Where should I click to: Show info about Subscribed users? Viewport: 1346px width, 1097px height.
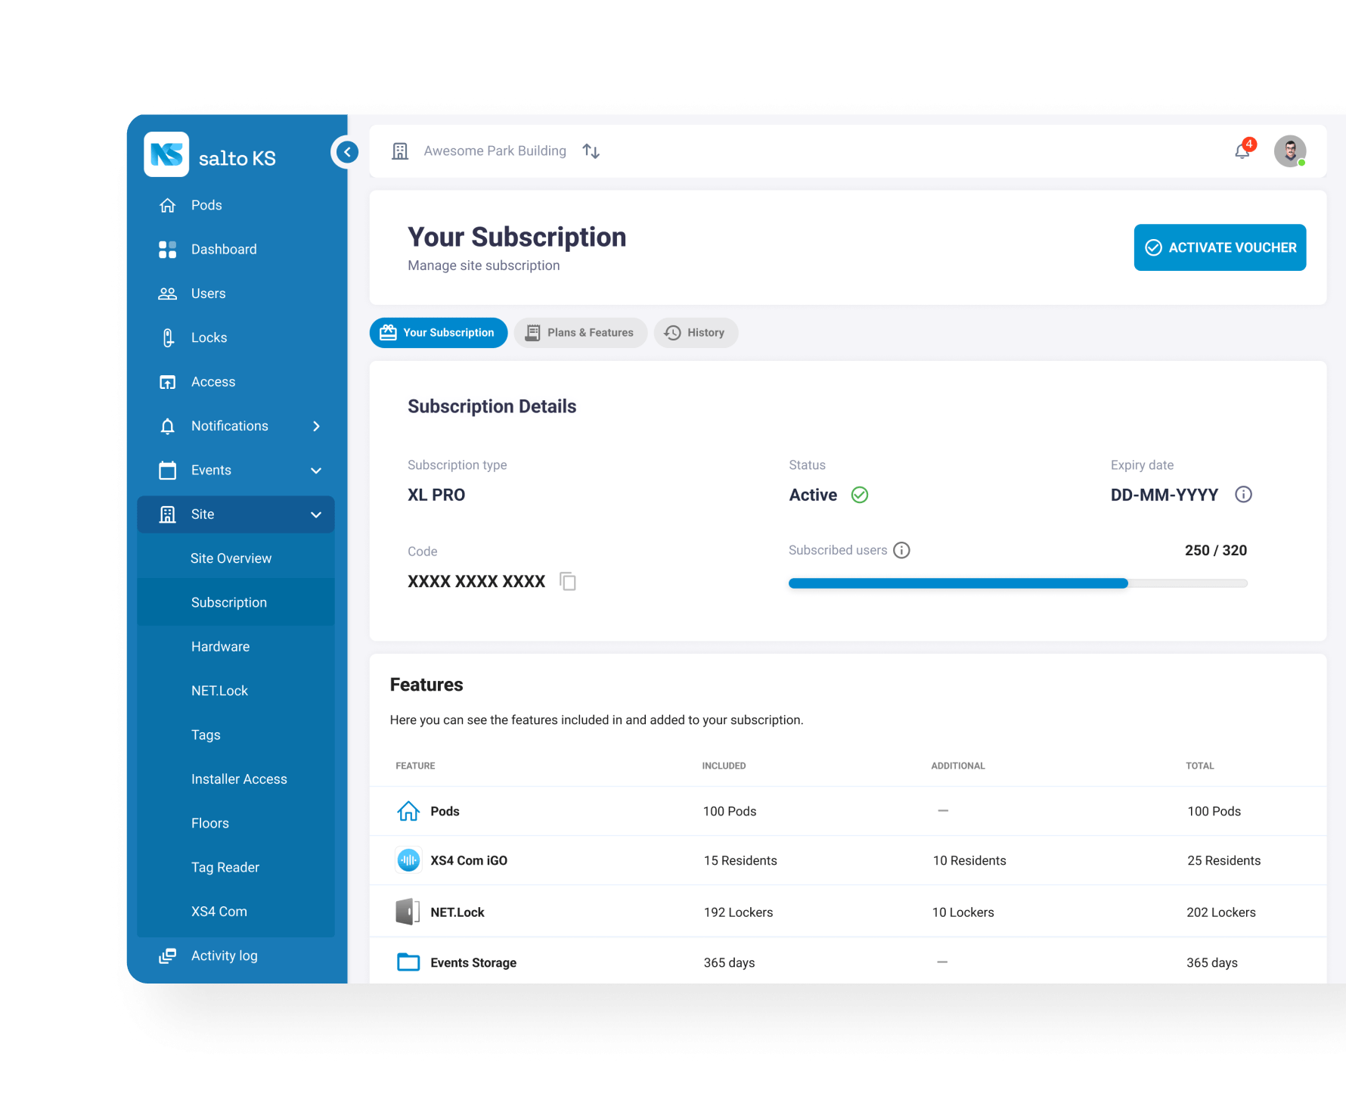[901, 551]
